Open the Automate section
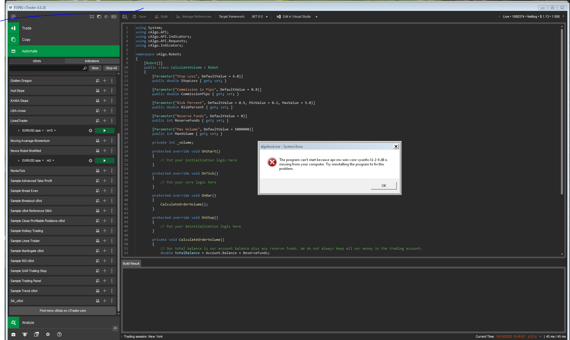This screenshot has height=340, width=570. coord(64,51)
